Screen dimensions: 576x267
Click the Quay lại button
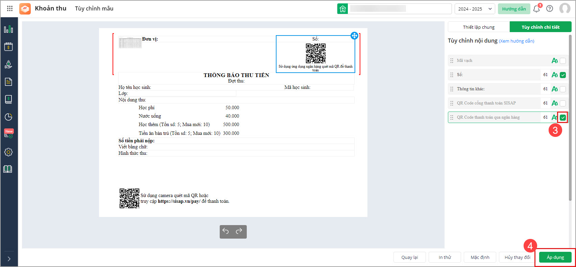[410, 257]
